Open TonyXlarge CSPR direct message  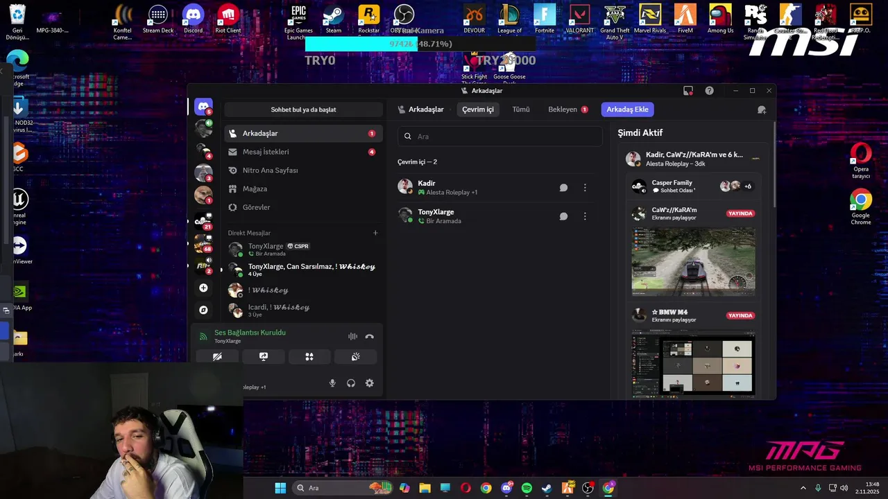303,249
